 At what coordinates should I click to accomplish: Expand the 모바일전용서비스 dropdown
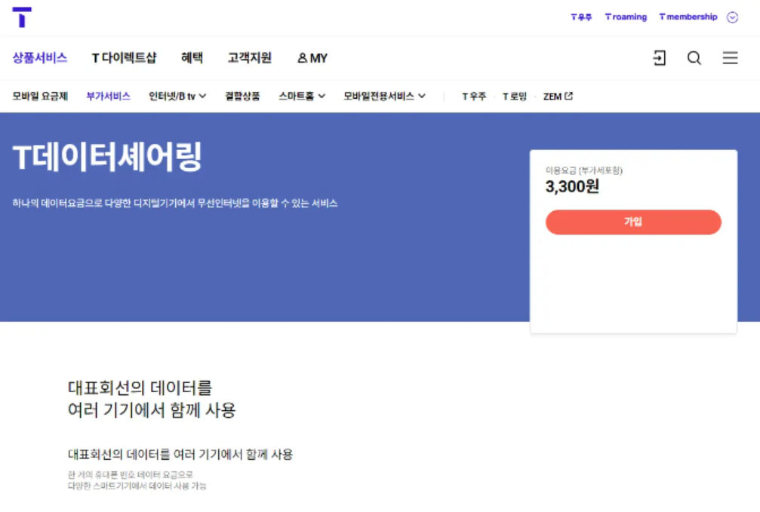pos(384,96)
